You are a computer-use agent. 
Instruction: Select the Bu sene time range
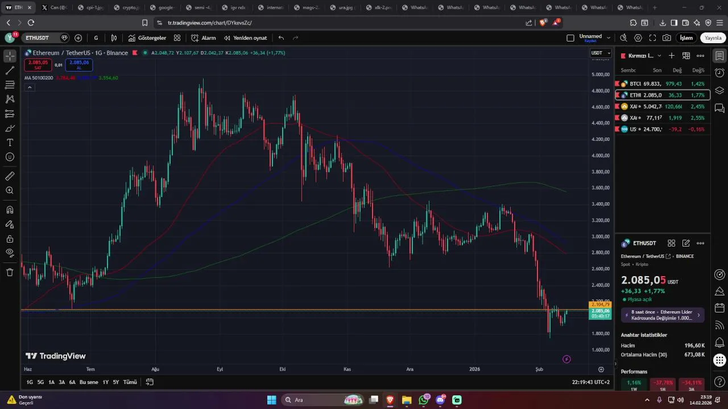coord(89,382)
